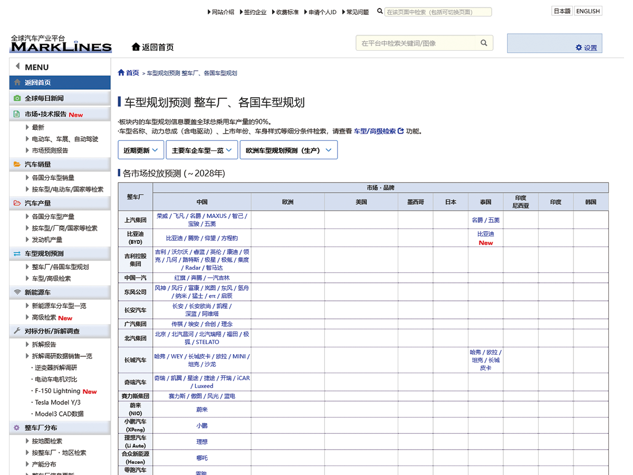This screenshot has width=633, height=475.
Task: Click the document icon for 市场•技术报告
Action: [17, 114]
